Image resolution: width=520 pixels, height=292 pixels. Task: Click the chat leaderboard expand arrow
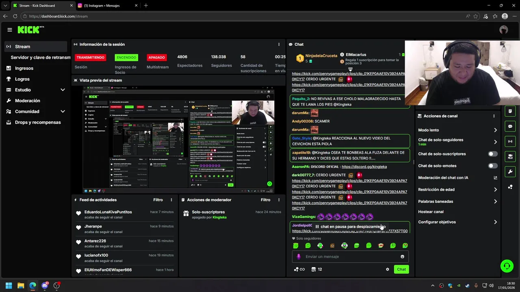[350, 70]
